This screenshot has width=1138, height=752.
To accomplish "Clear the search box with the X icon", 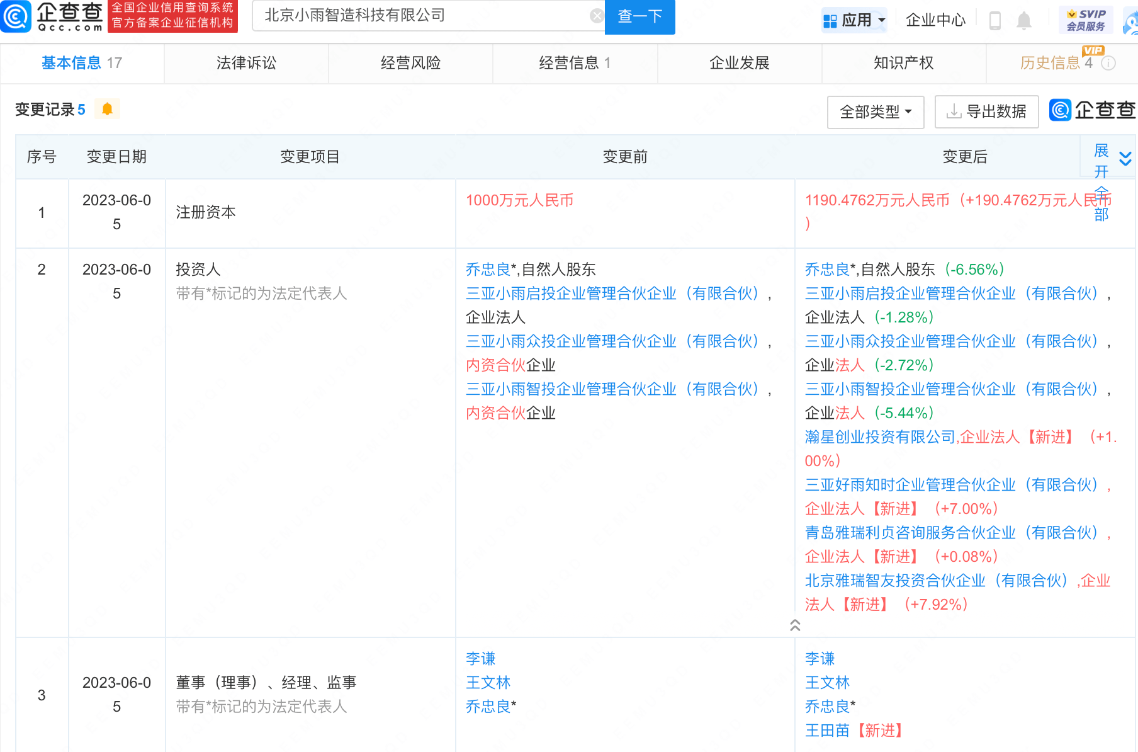I will coord(597,16).
